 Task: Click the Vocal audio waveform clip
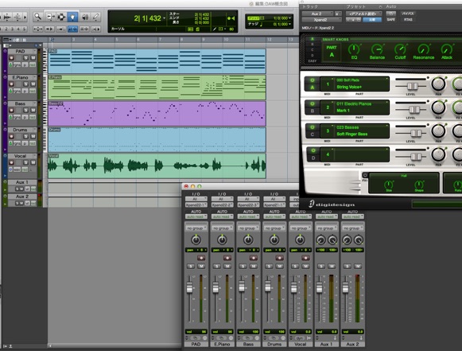(157, 166)
